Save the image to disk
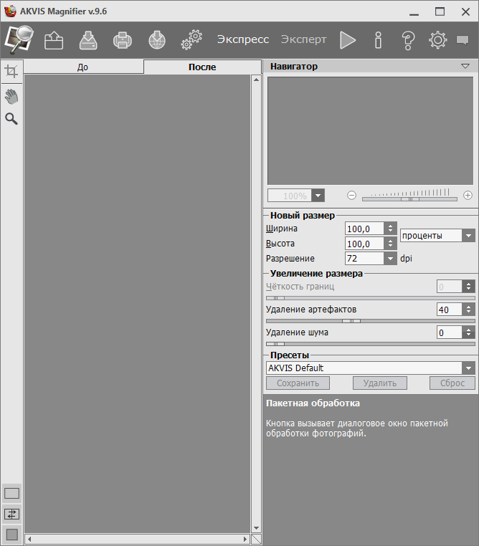 pyautogui.click(x=88, y=40)
